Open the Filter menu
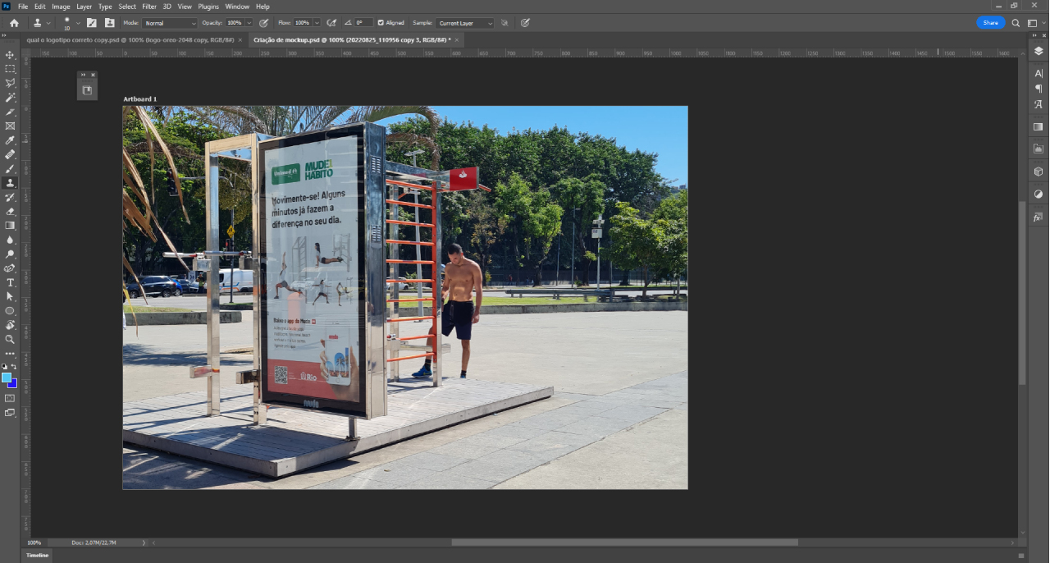The height and width of the screenshot is (563, 1050). 149,7
